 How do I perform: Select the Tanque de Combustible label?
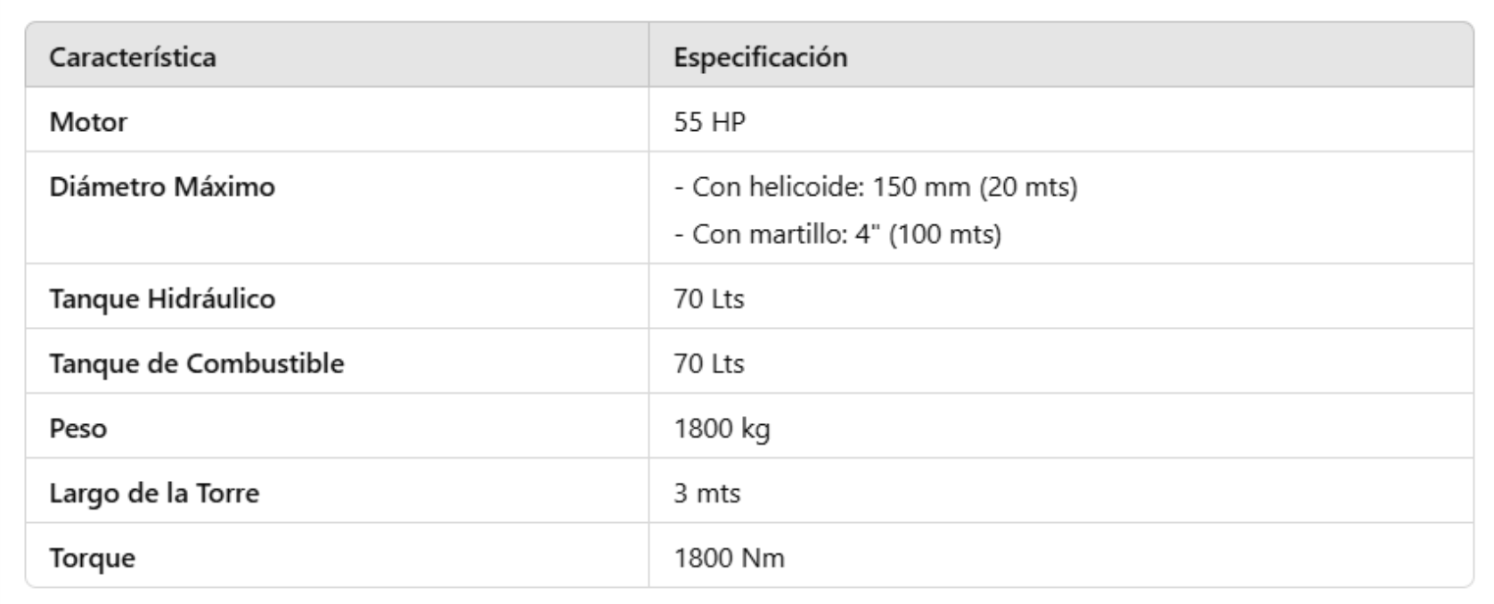coord(196,363)
